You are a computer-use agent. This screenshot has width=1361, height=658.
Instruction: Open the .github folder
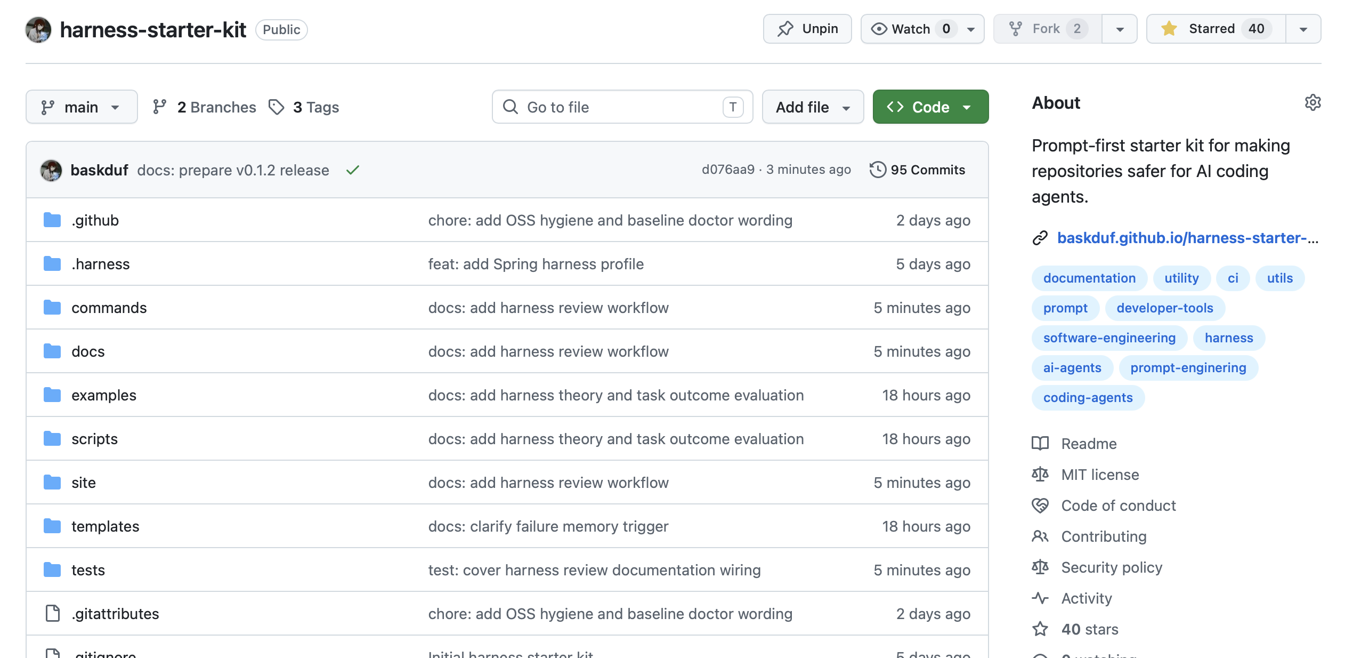coord(95,220)
